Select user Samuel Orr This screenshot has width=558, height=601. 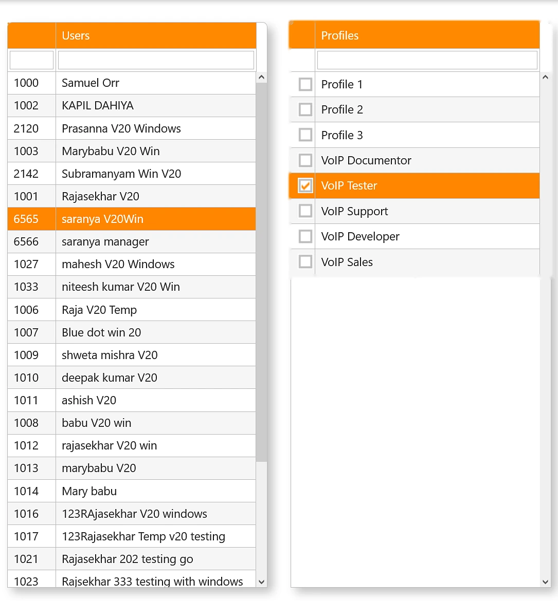(132, 83)
